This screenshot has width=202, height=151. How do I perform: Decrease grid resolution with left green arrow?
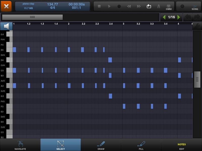tap(164, 17)
